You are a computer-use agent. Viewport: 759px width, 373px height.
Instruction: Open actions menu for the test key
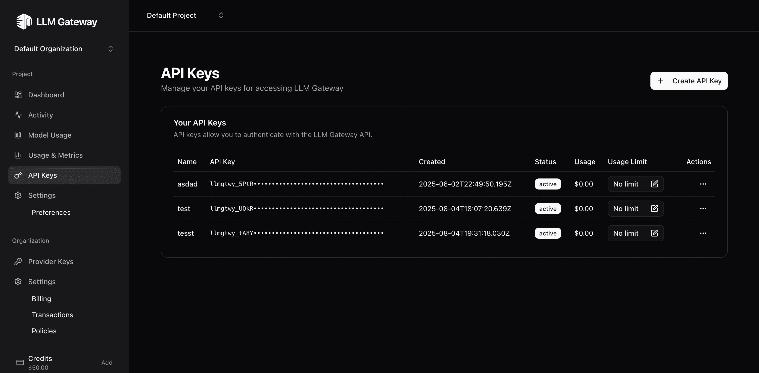coord(703,209)
